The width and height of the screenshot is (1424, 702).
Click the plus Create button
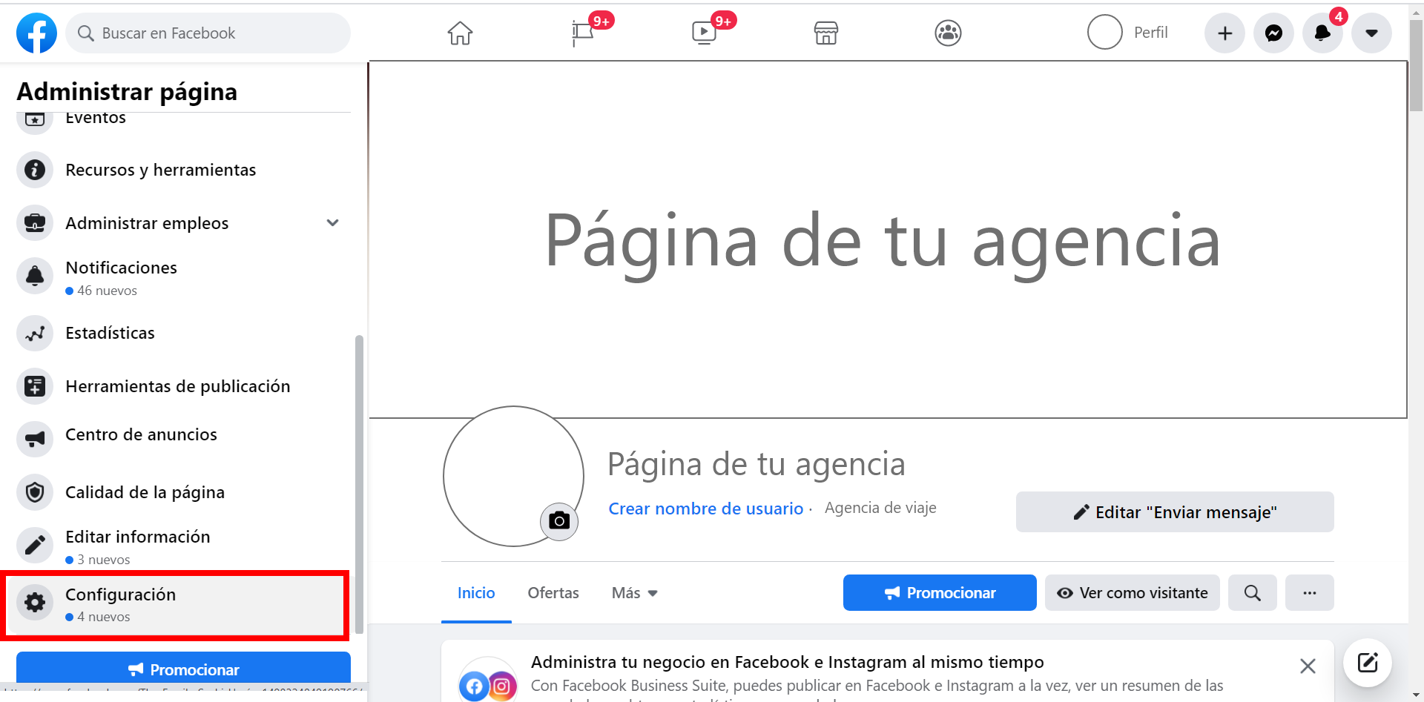(1224, 33)
